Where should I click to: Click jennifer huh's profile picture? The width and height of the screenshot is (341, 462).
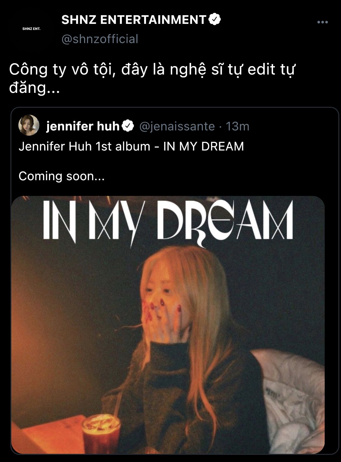(29, 125)
